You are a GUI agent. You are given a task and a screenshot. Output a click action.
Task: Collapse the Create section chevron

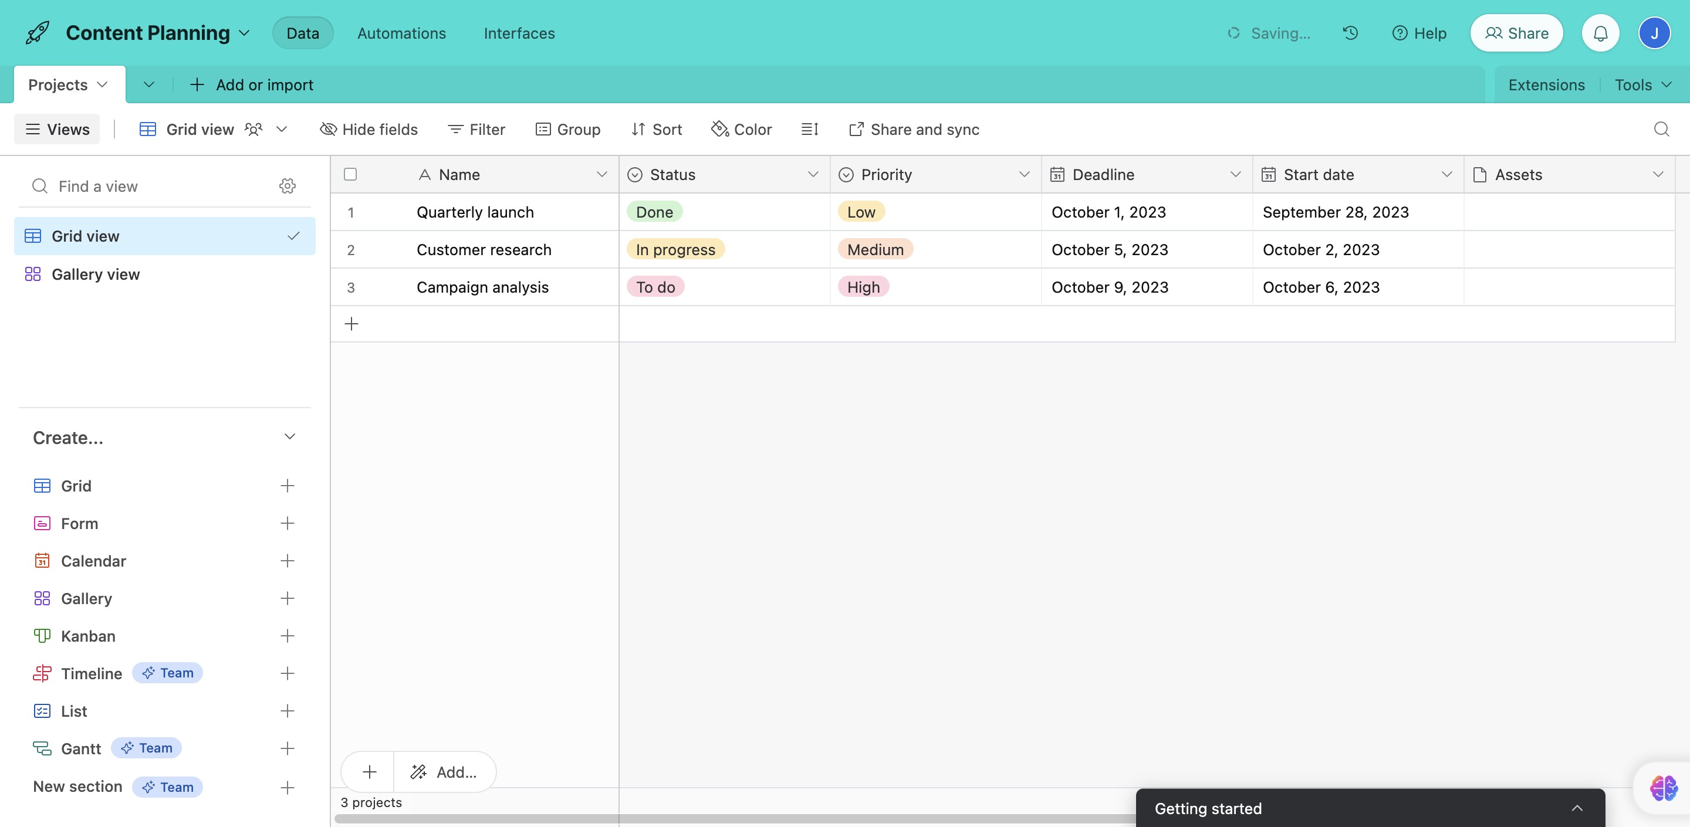[x=289, y=437]
